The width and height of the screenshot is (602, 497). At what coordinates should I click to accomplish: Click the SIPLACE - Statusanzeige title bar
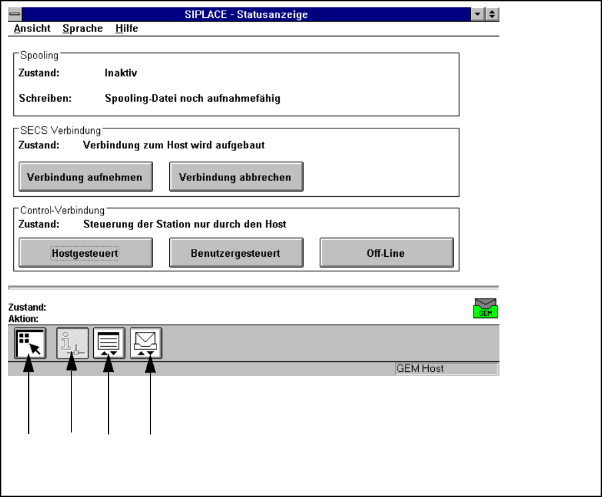tap(246, 14)
